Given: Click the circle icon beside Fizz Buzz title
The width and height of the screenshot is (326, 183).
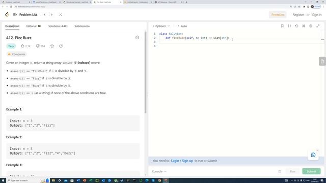Looking at the screenshot, I should point(137,38).
